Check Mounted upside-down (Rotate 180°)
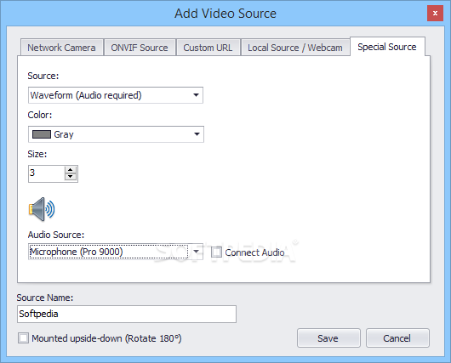This screenshot has width=451, height=363. point(23,338)
